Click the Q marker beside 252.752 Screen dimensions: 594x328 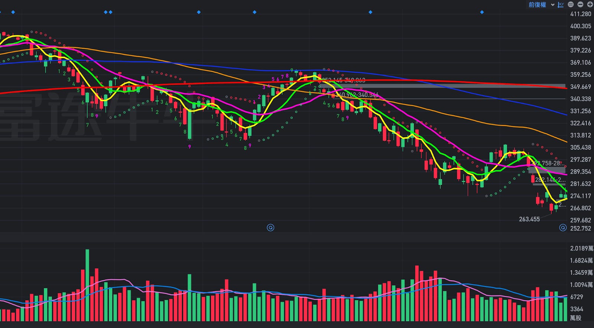tap(563, 228)
